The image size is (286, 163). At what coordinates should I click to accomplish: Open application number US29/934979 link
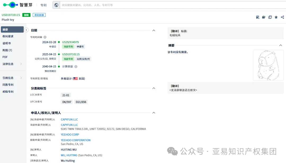point(70,42)
